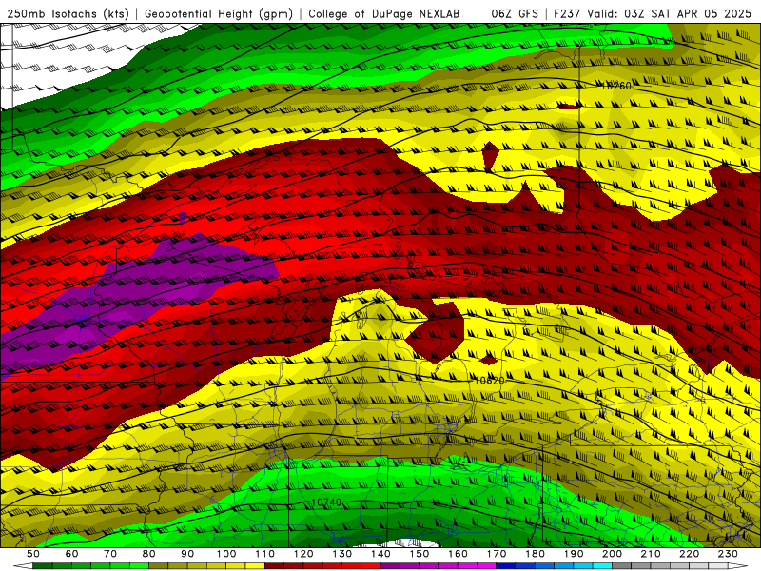Click the 'F237' forecast hour label
This screenshot has width=761, height=571.
pos(568,14)
